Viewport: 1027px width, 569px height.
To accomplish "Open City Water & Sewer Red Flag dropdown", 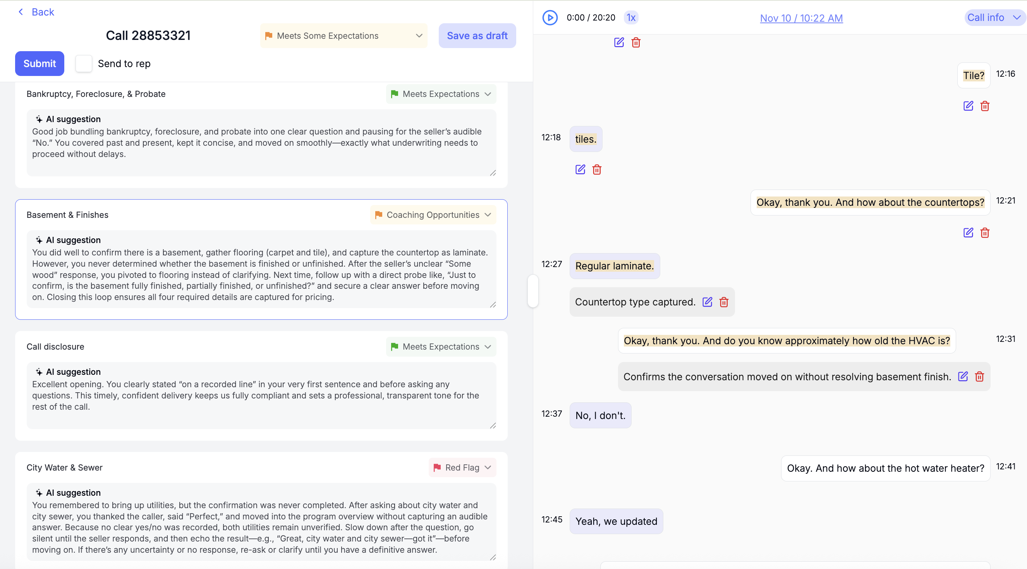I will (x=462, y=467).
